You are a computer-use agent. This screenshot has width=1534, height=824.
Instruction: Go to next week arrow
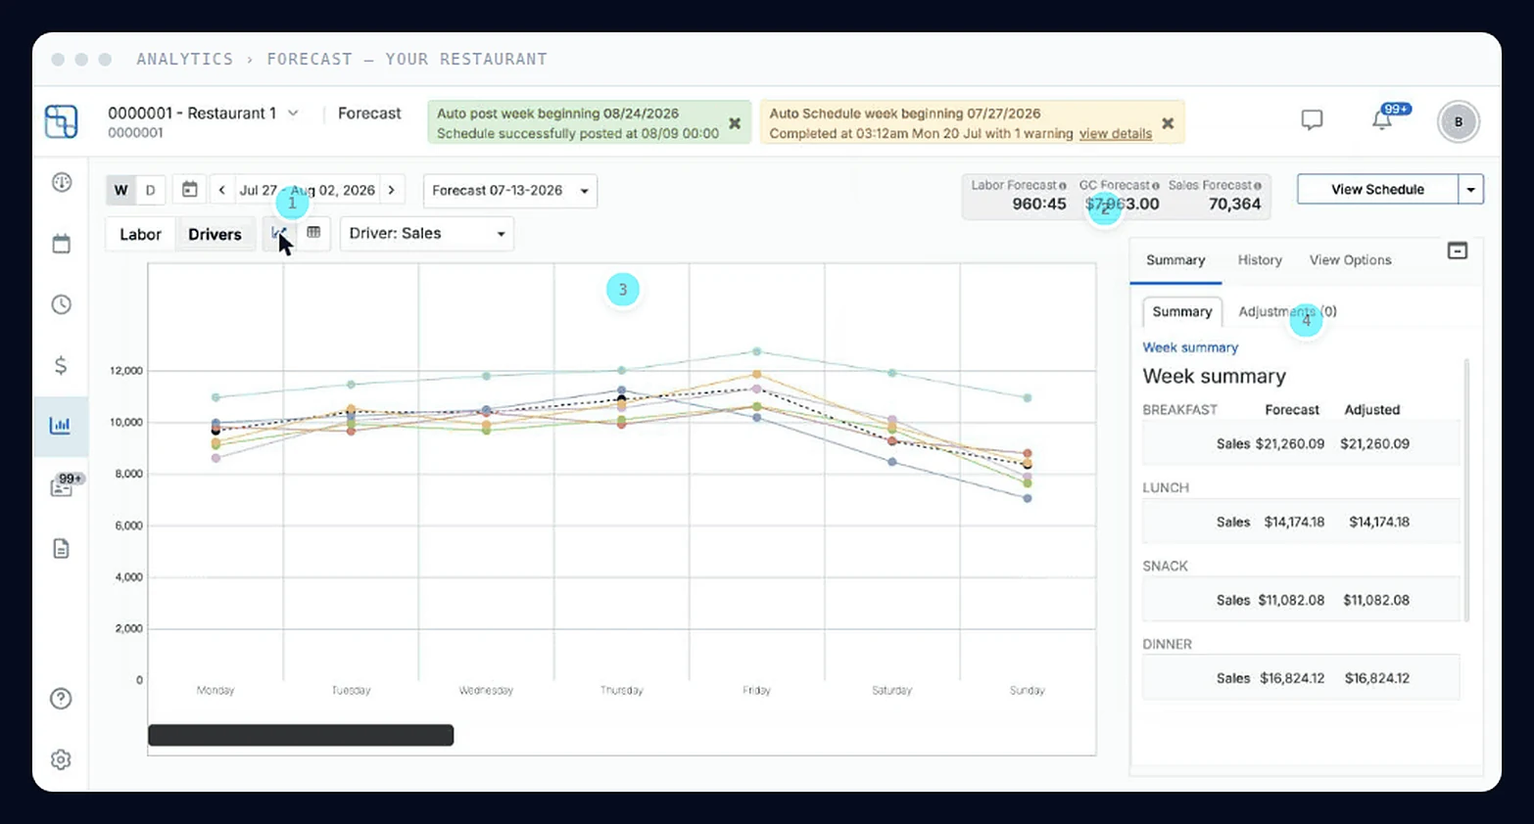coord(392,190)
